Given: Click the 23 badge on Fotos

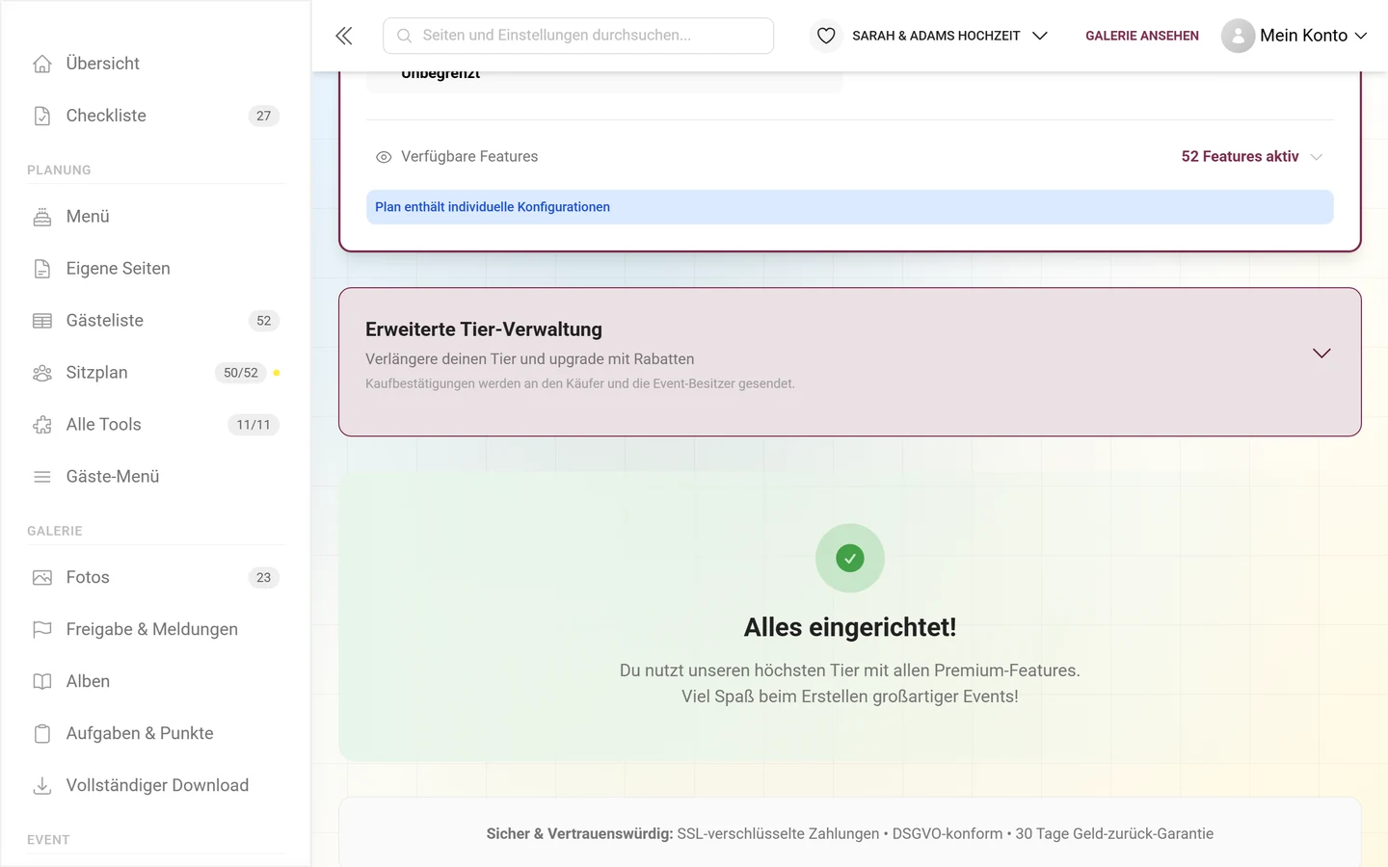Looking at the screenshot, I should pos(264,578).
